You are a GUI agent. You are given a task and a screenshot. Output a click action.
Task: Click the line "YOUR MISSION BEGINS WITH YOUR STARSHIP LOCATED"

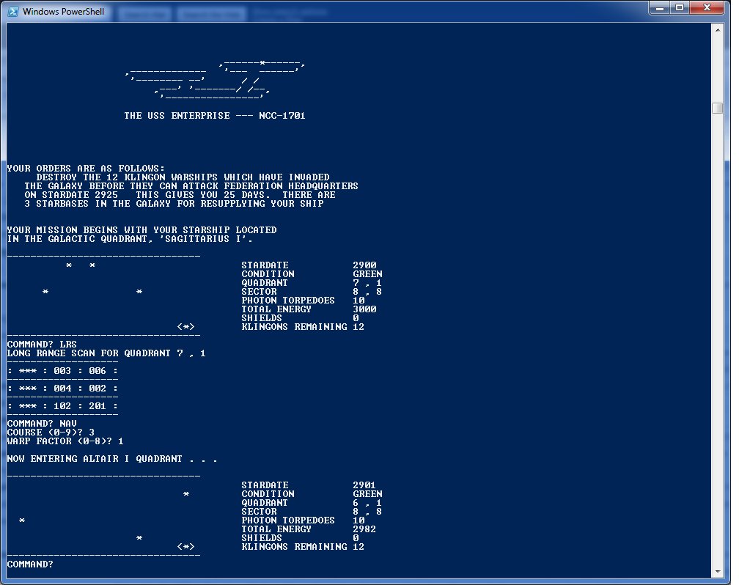click(141, 230)
